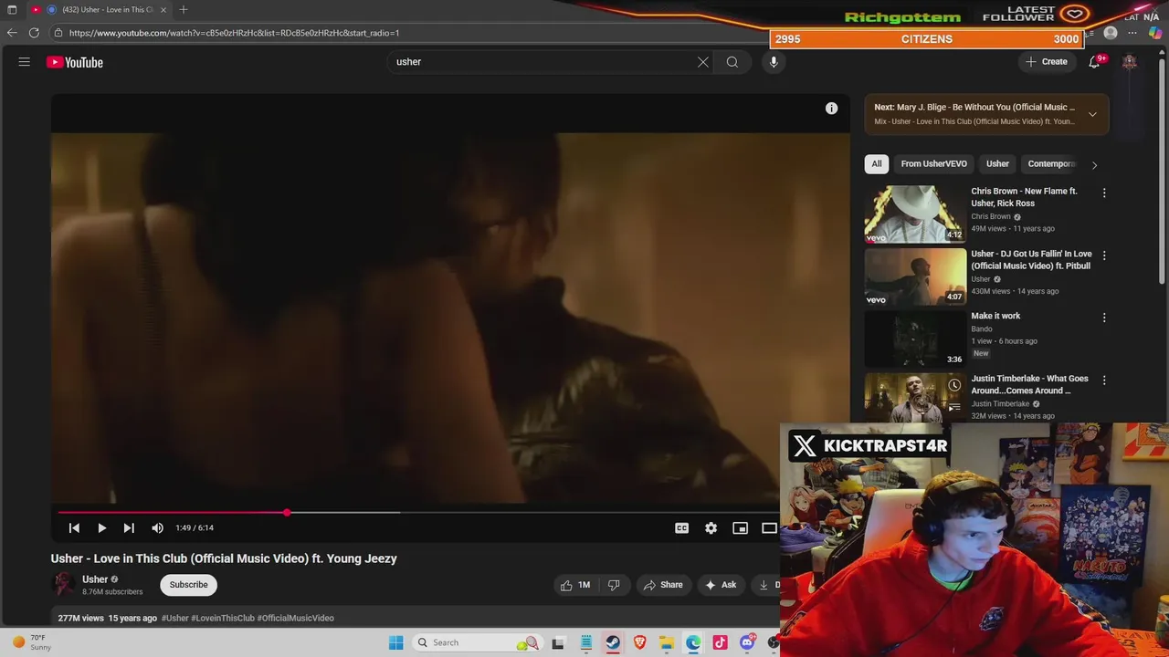
Task: Switch to theater mode
Action: (769, 528)
